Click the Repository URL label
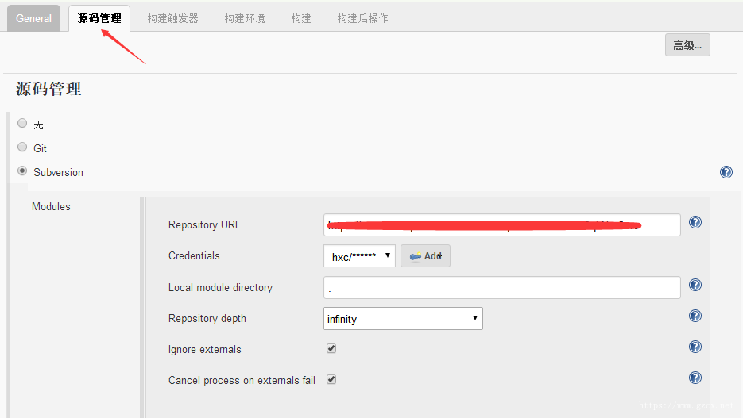Image resolution: width=743 pixels, height=418 pixels. (204, 224)
